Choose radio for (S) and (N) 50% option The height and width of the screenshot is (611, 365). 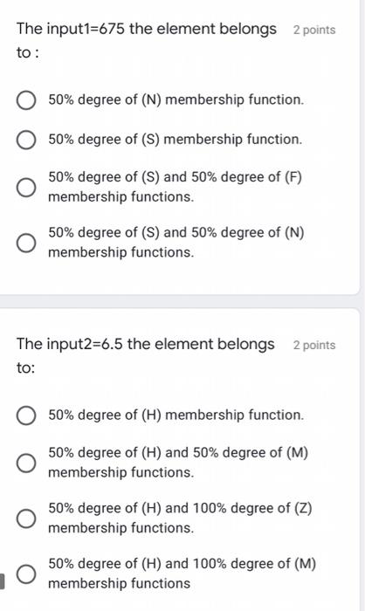pos(26,243)
